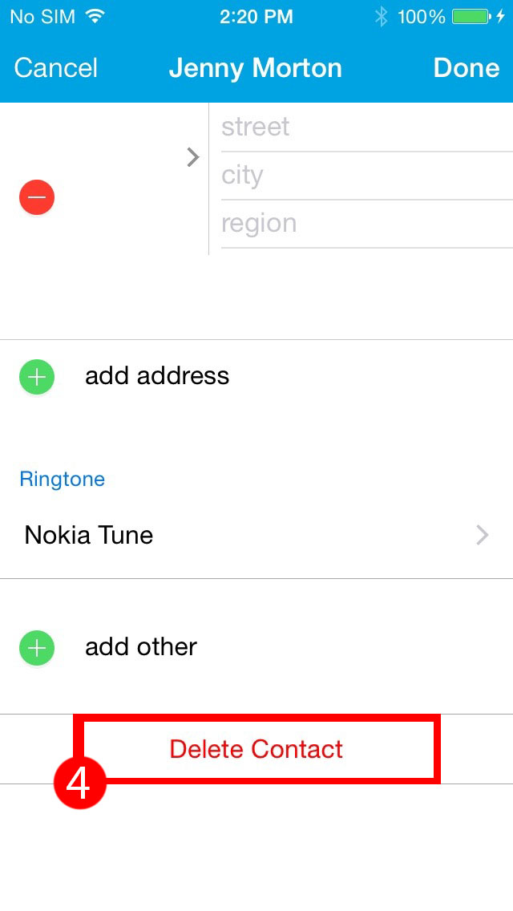
Task: Tap the add address label
Action: 157,376
